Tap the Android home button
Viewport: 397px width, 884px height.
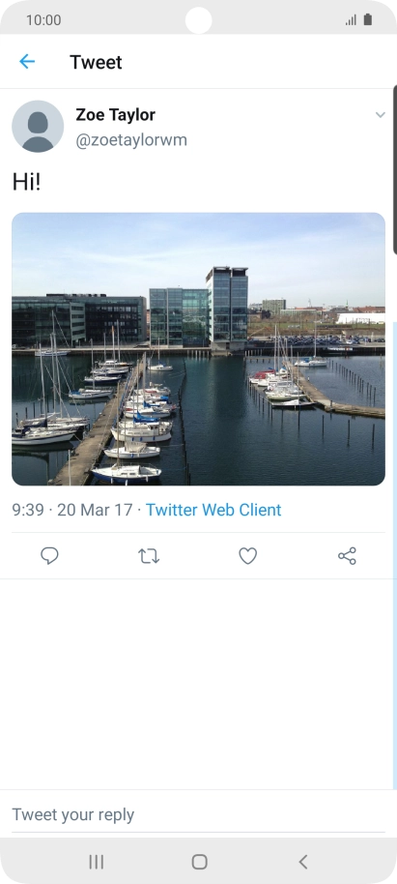[199, 862]
